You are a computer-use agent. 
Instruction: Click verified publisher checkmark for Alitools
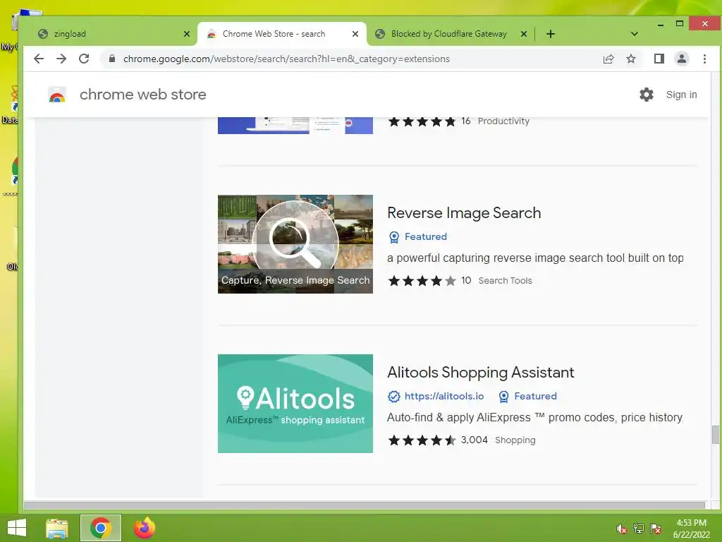pyautogui.click(x=393, y=397)
